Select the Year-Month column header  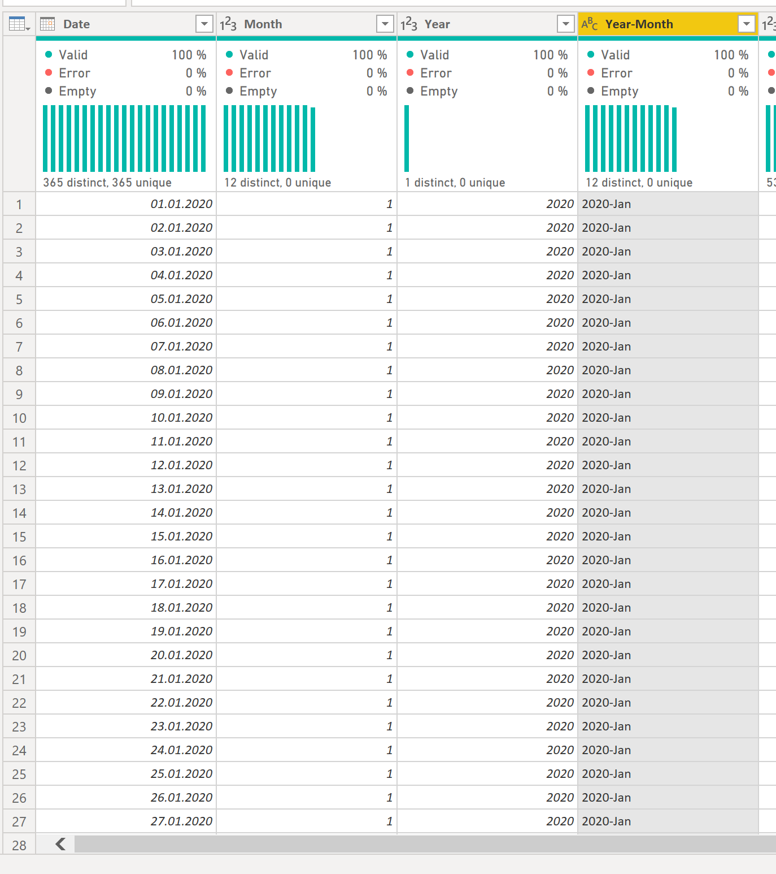[668, 24]
